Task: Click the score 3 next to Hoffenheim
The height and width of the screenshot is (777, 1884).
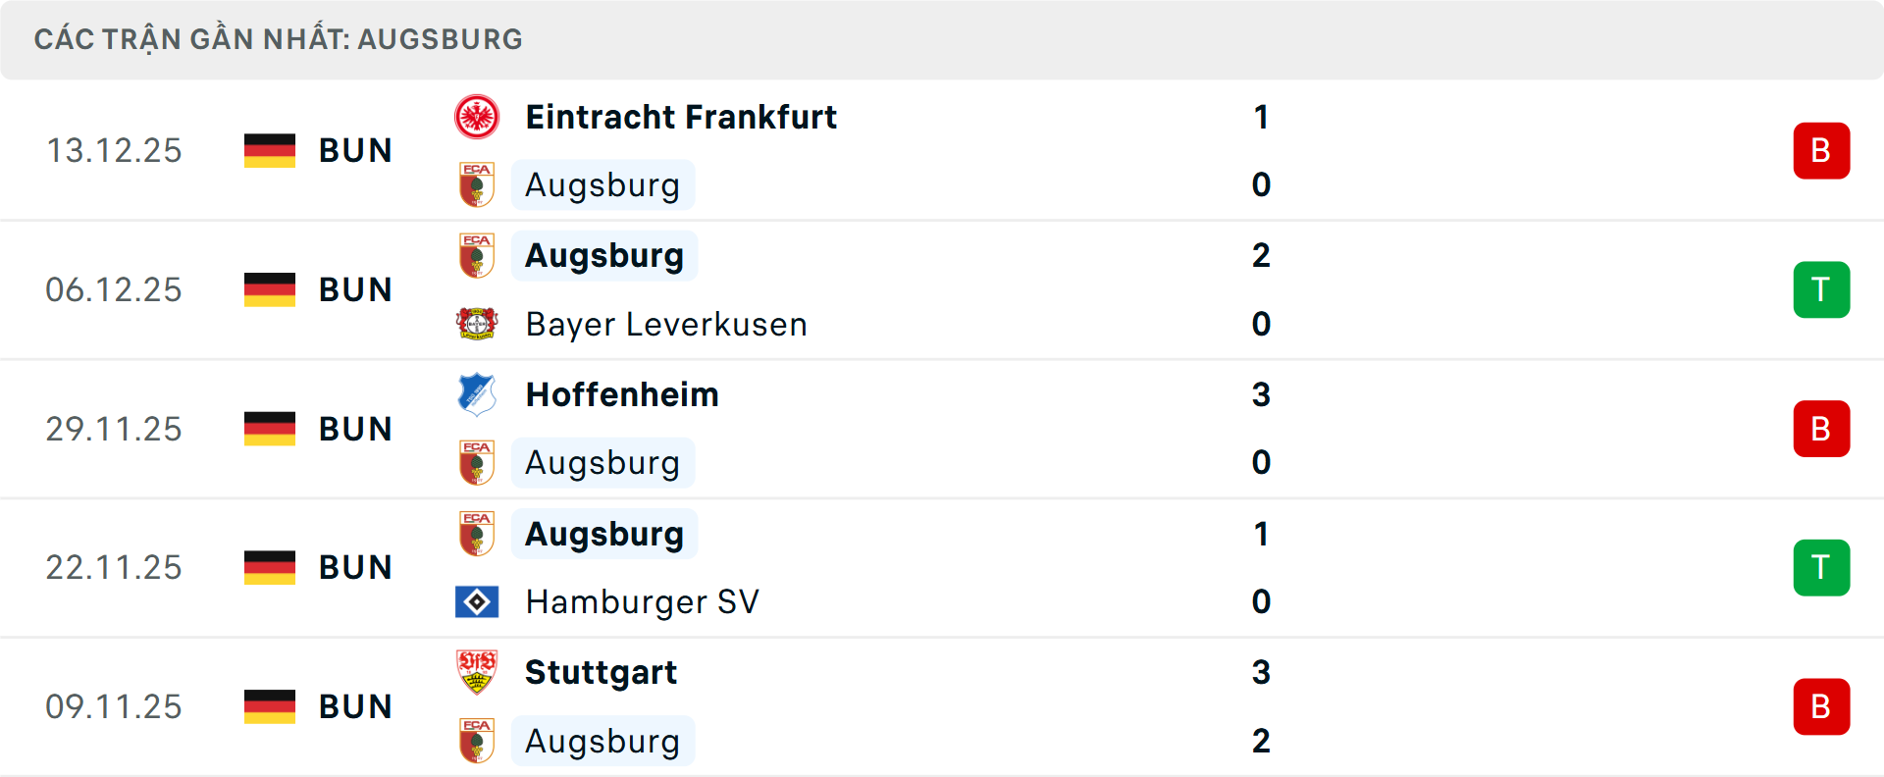Action: [x=1262, y=394]
